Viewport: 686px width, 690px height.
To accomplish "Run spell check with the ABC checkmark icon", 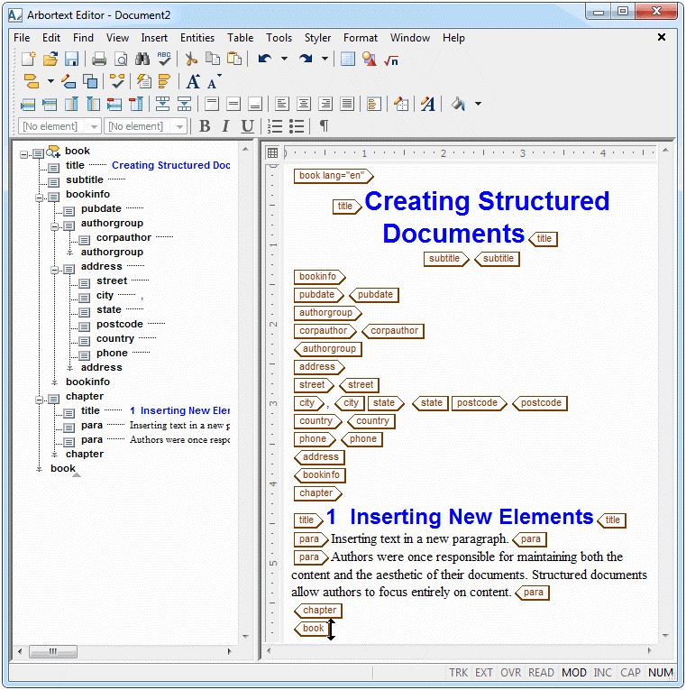I will pos(163,59).
